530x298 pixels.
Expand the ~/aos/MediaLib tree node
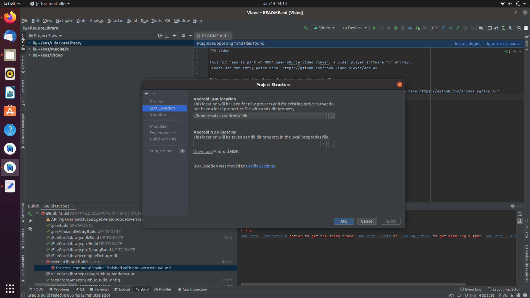[x=30, y=49]
